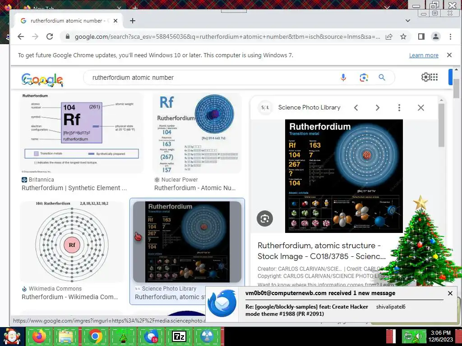This screenshot has width=462, height=346.
Task: Click the padlock site info icon
Action: point(68,36)
